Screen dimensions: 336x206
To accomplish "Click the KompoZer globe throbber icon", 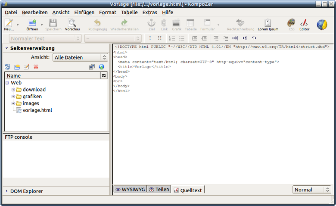I will click(x=322, y=25).
